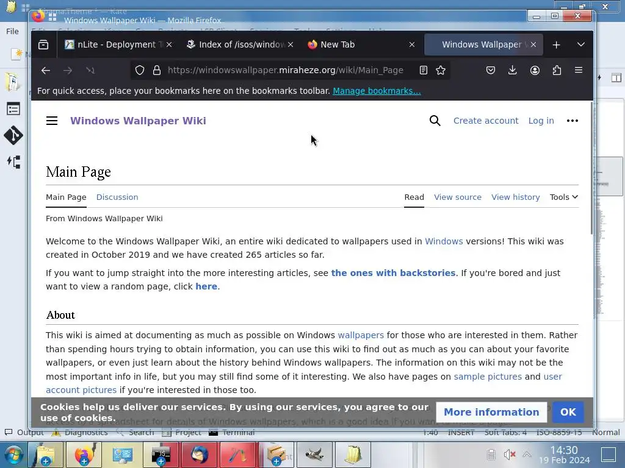Go back with the back arrow

pyautogui.click(x=45, y=71)
